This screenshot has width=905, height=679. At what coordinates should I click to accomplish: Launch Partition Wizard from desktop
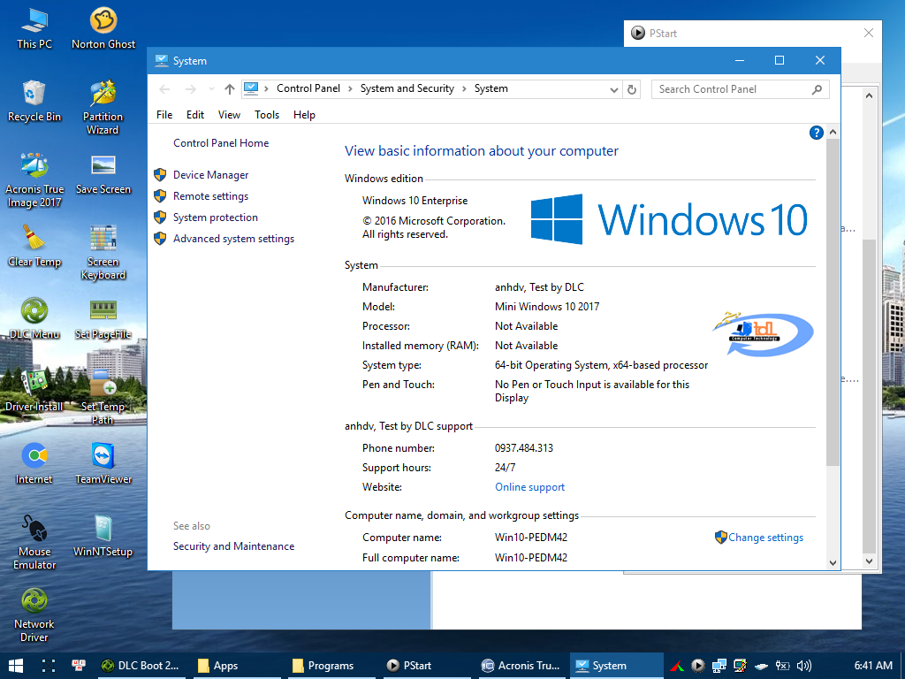coord(103,107)
